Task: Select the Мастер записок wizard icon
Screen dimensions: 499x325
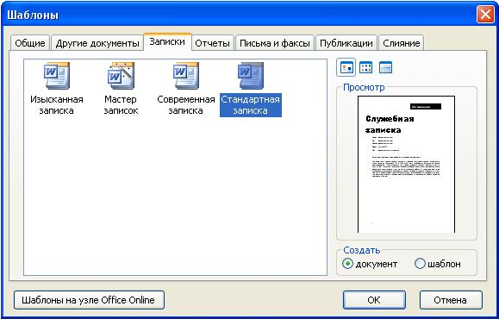Action: (121, 76)
